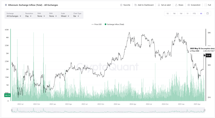Change Chart Type from Bar
Screen dimensions: 215x118
point(77,16)
